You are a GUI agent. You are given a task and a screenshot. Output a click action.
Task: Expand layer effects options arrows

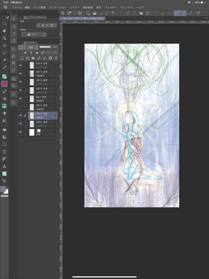click(x=55, y=25)
